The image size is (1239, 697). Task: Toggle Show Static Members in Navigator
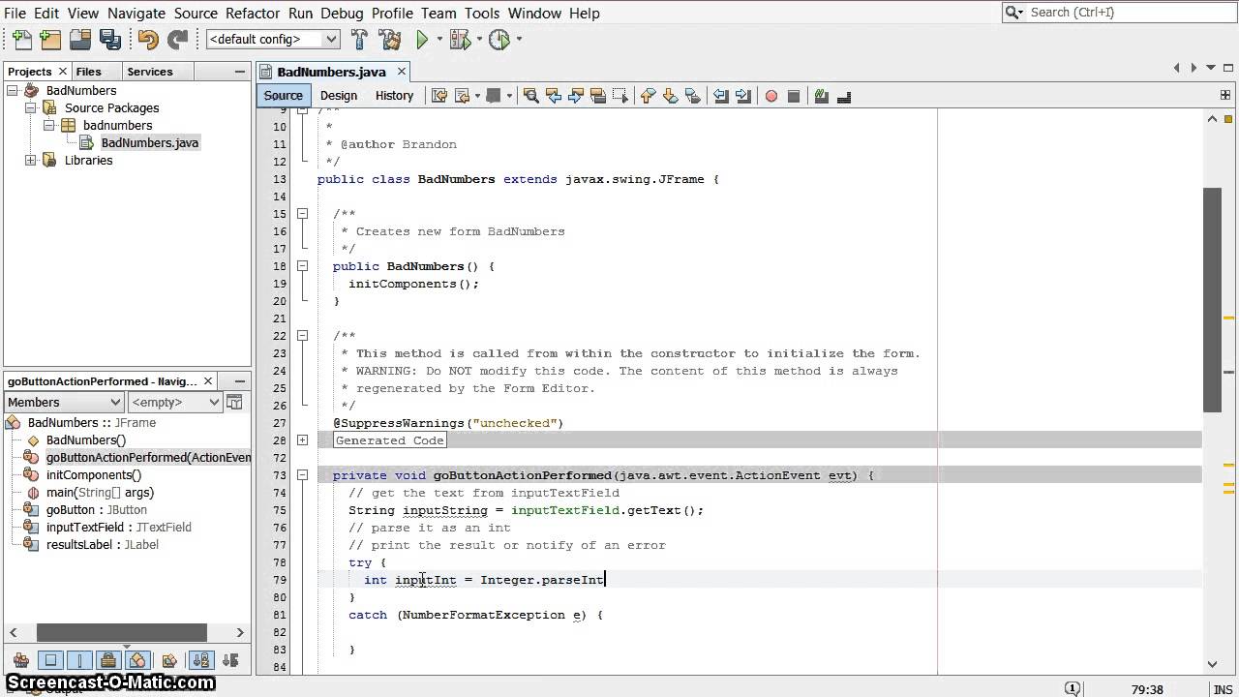coord(80,660)
